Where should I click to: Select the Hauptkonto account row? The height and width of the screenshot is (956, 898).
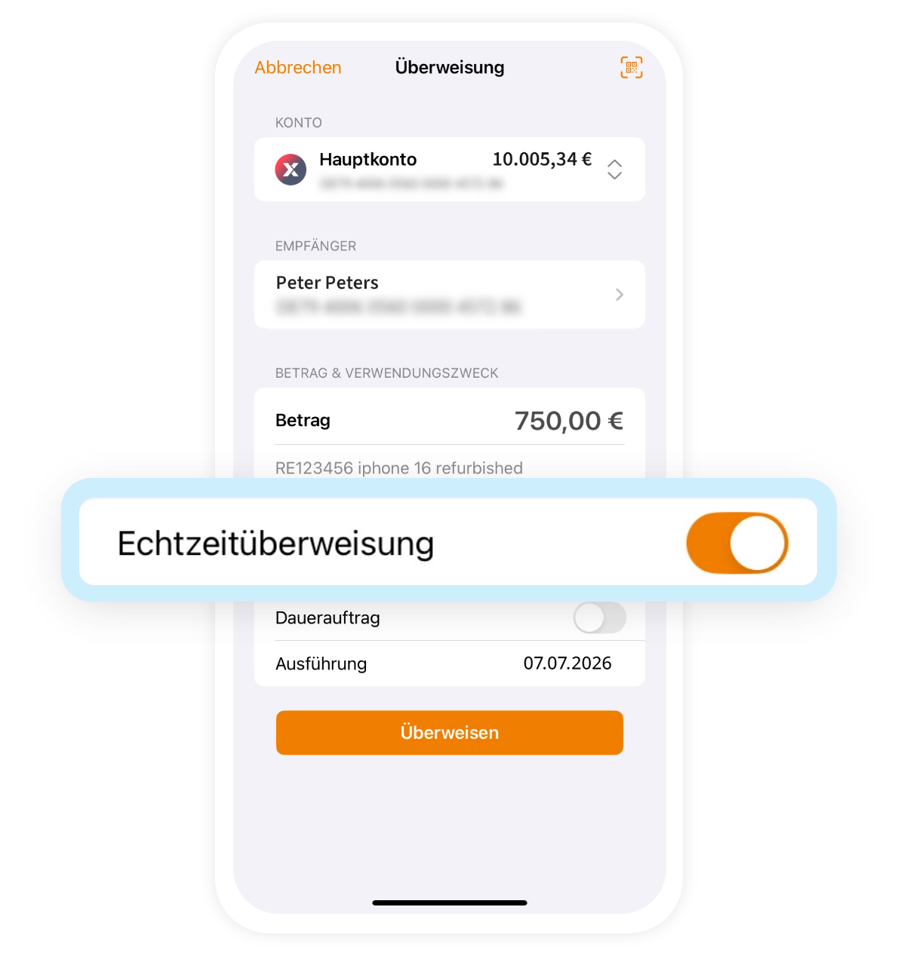450,170
